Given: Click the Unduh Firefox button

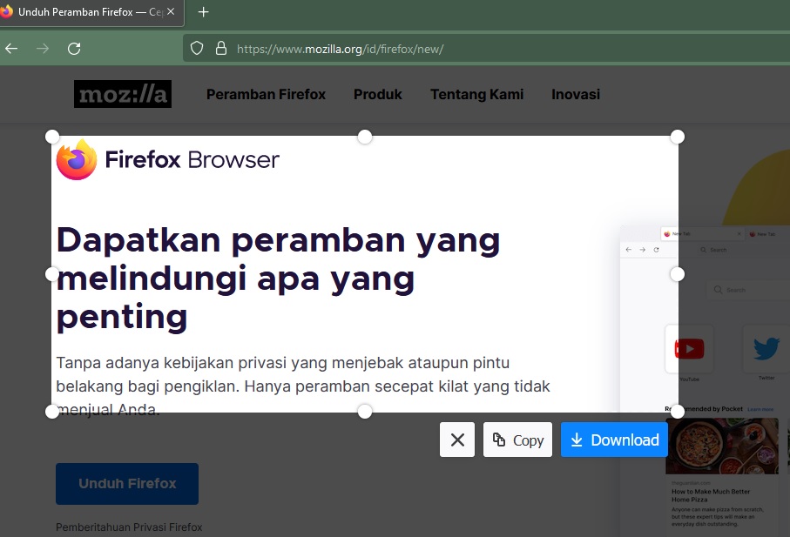Looking at the screenshot, I should tap(127, 484).
